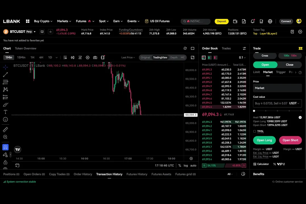Expand chart panel with rectangle icon
Image resolution: width=306 pixels, height=204 pixels.
[x=193, y=48]
